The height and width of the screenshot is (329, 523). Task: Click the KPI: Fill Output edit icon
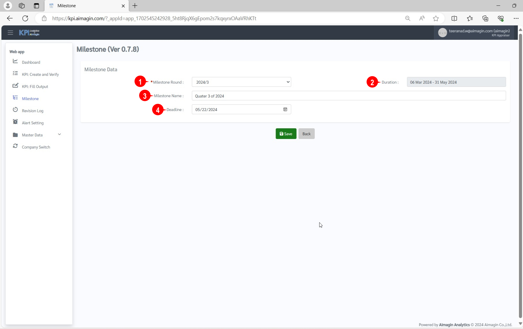pyautogui.click(x=15, y=86)
